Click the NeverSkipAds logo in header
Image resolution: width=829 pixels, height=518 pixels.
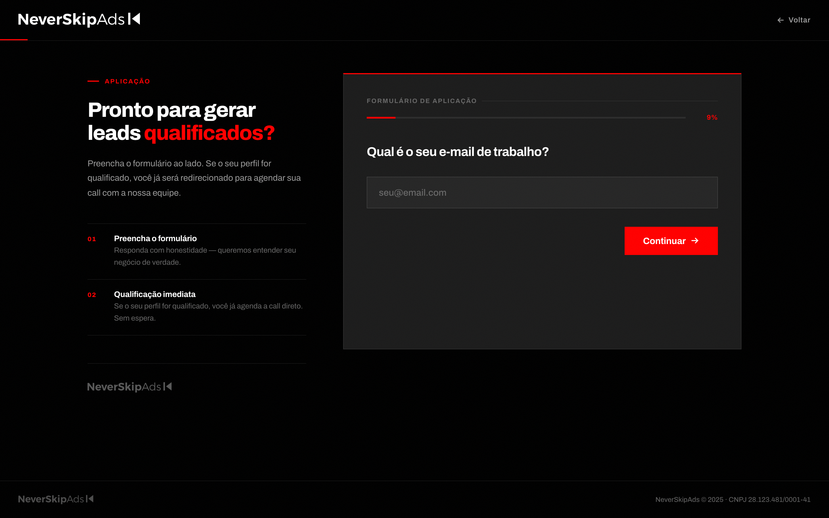click(79, 20)
